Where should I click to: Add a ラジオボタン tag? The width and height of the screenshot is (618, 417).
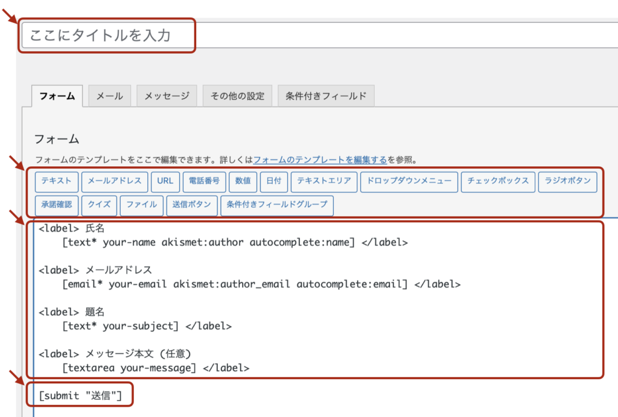(x=567, y=181)
